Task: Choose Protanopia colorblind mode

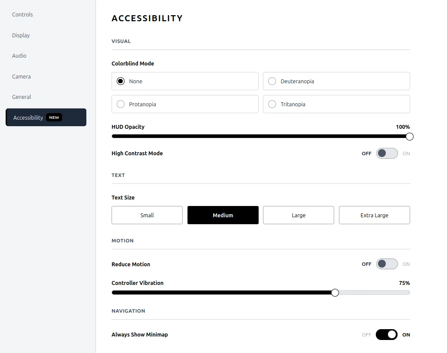Action: pyautogui.click(x=185, y=104)
